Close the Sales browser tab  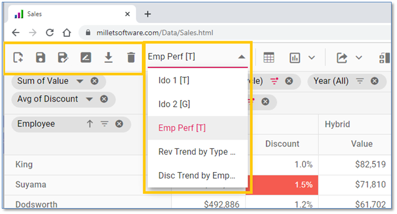point(128,14)
